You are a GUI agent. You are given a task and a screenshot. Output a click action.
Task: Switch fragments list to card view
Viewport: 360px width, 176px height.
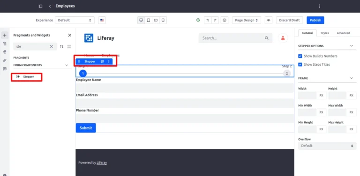click(x=69, y=46)
